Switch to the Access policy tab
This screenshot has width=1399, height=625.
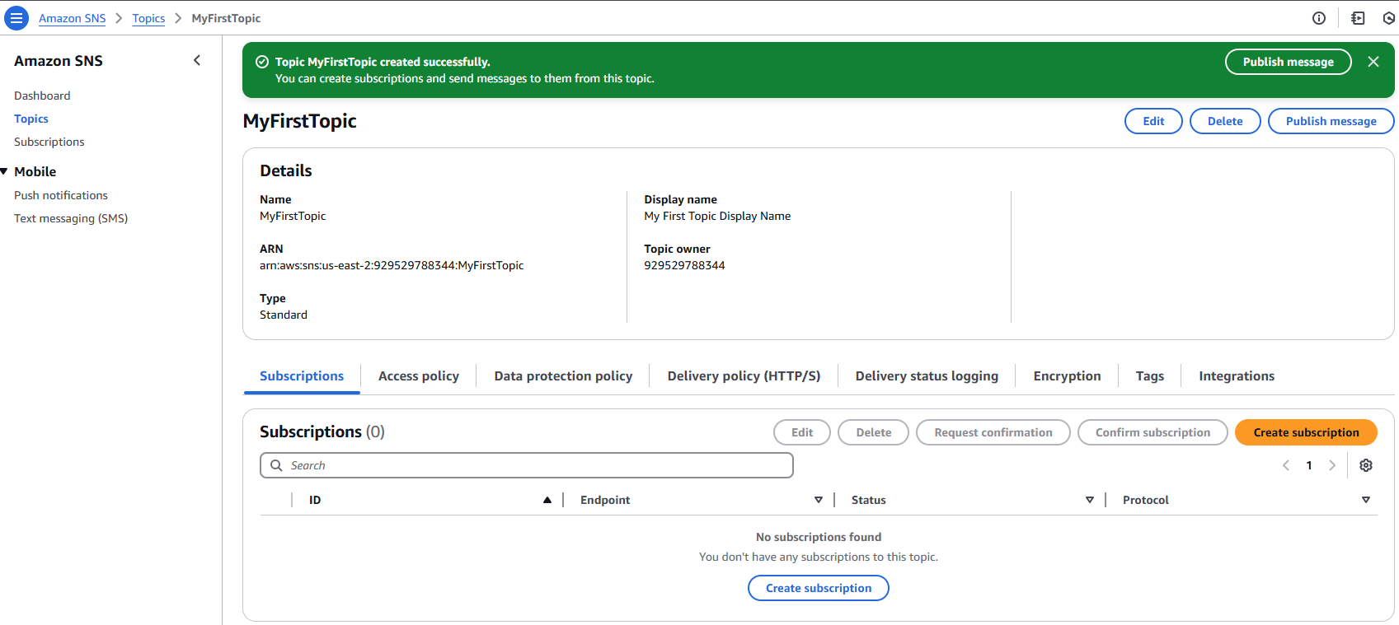(x=419, y=375)
